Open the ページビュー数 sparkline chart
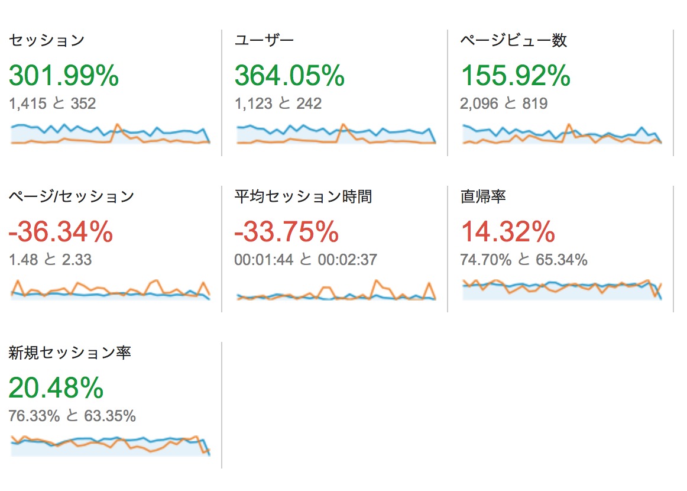 (562, 134)
